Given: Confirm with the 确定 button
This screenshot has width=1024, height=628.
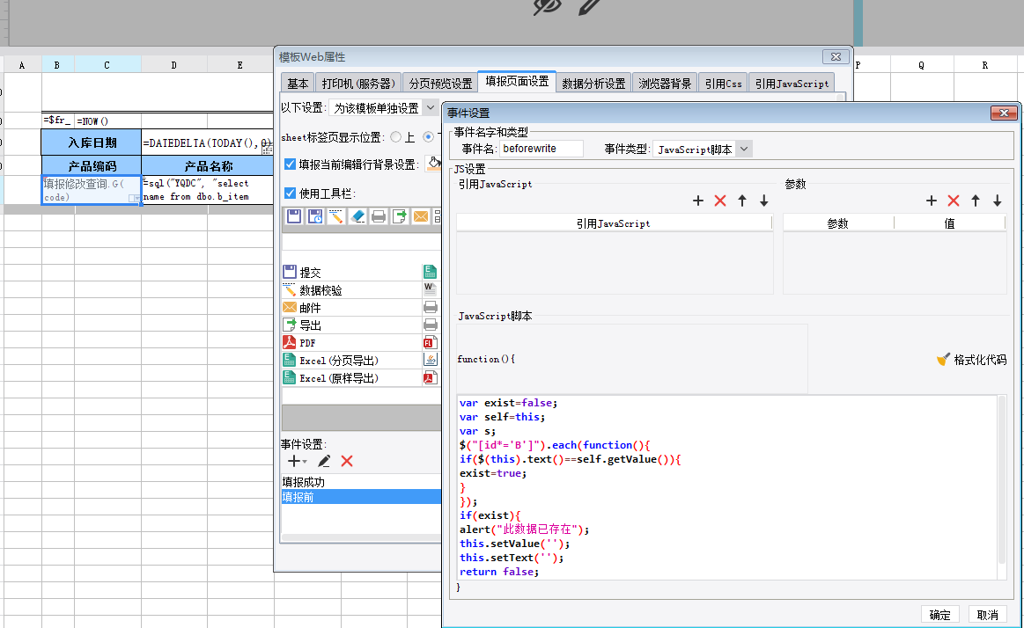Looking at the screenshot, I should [x=939, y=614].
